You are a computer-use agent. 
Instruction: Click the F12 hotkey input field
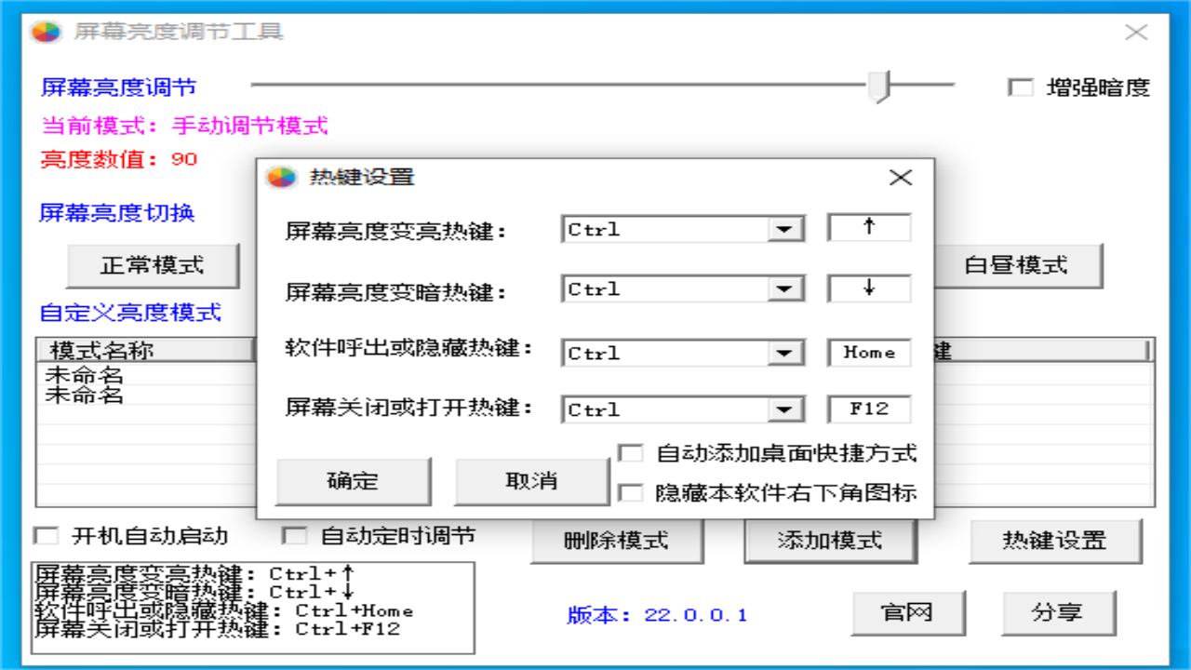[x=868, y=409]
